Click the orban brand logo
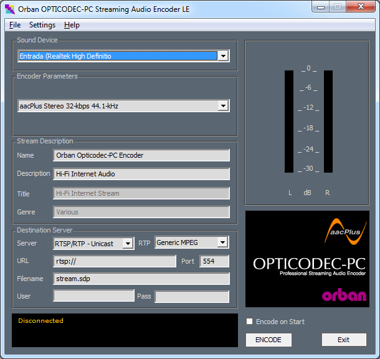 tap(344, 295)
